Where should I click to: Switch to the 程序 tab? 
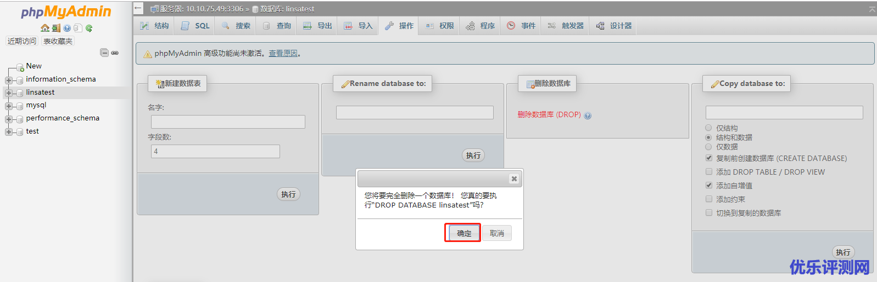coord(480,26)
